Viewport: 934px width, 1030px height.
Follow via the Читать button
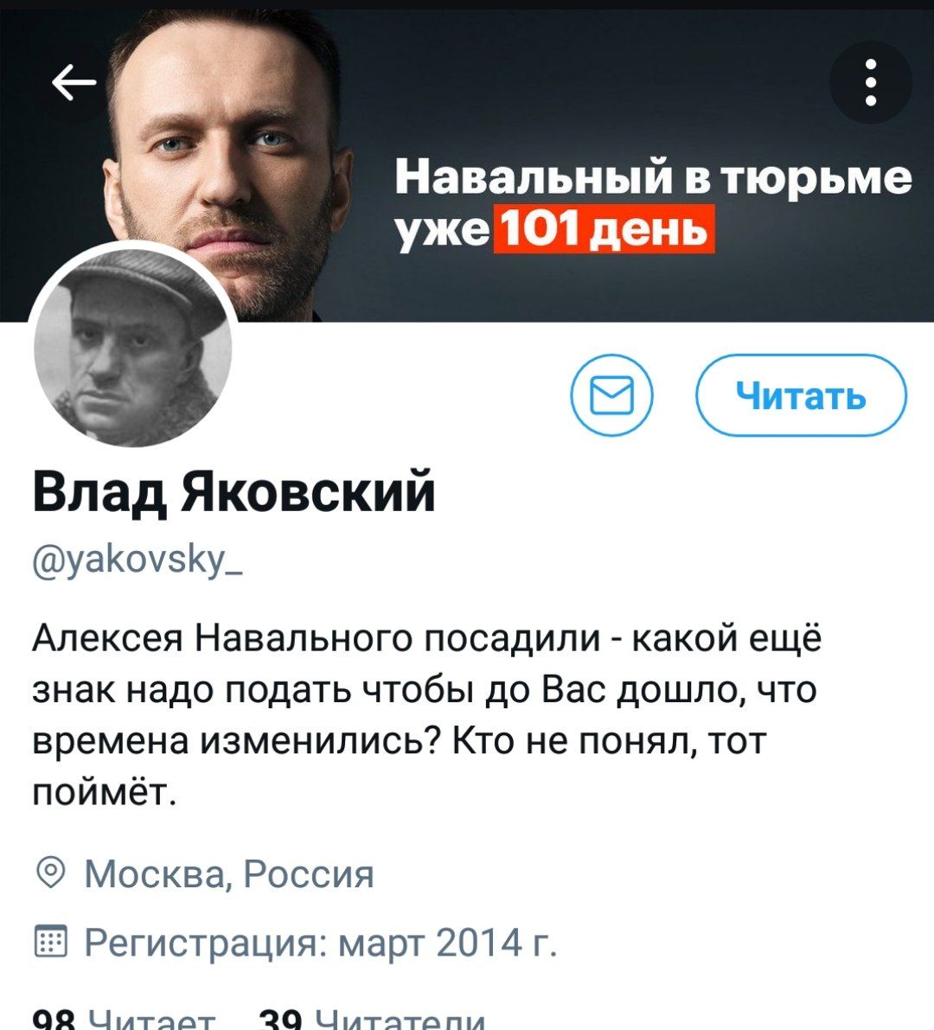(x=801, y=394)
